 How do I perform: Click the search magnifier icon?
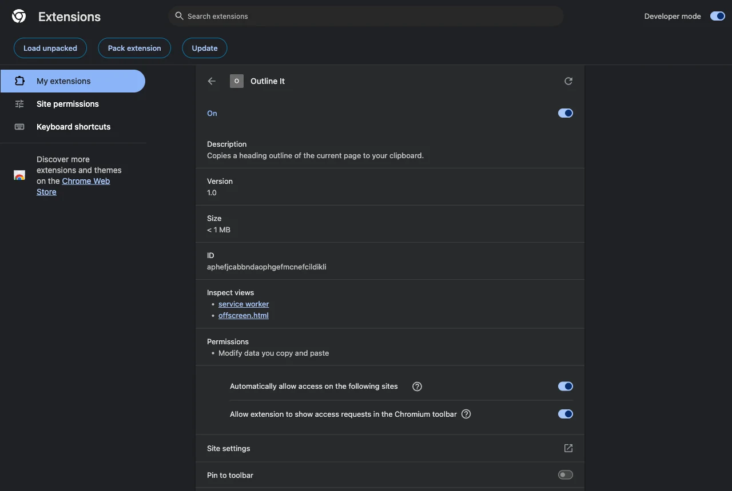(180, 16)
